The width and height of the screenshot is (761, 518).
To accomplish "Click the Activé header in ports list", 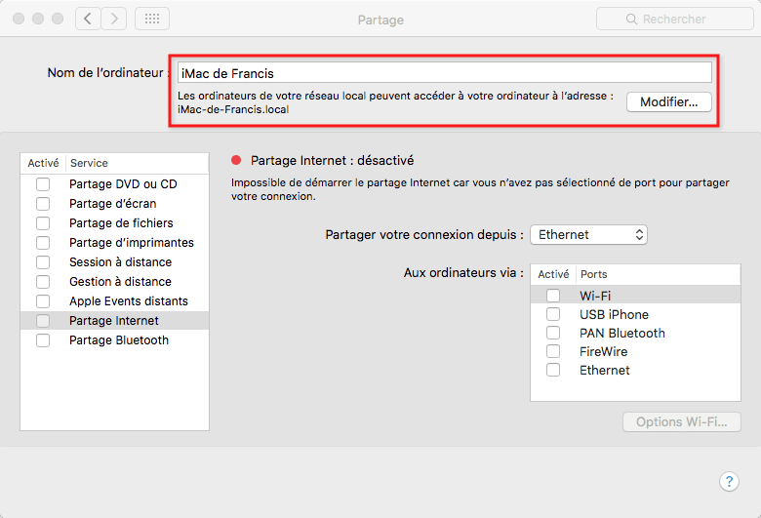I will coord(553,274).
